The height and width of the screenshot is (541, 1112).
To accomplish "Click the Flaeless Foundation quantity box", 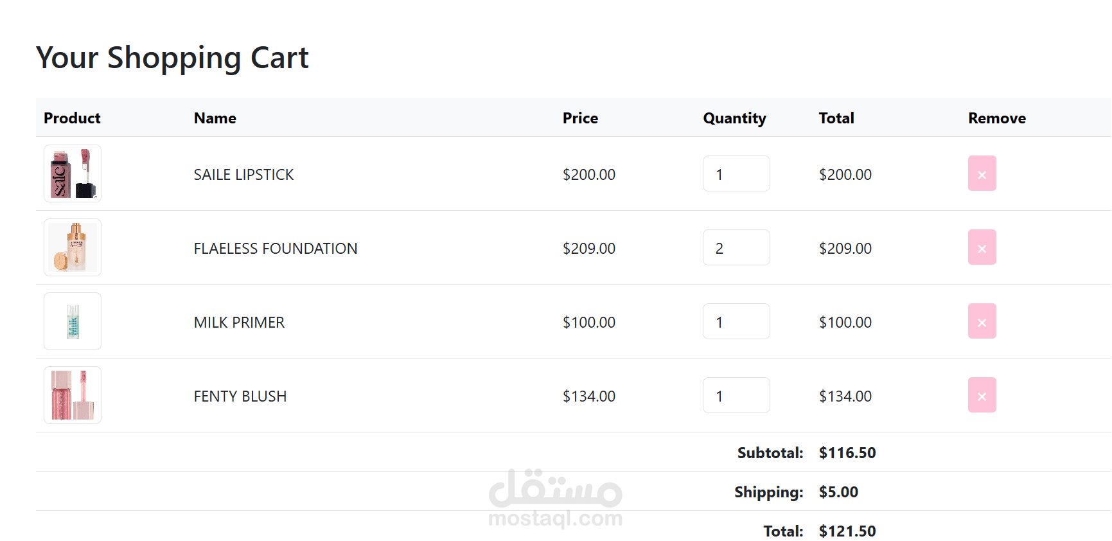I will tap(736, 247).
